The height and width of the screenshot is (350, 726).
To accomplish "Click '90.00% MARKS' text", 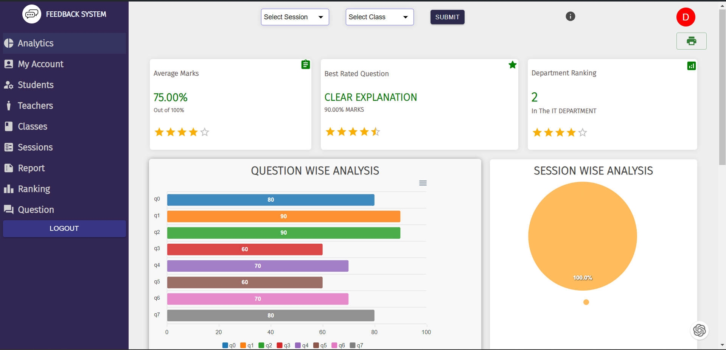I will point(344,109).
